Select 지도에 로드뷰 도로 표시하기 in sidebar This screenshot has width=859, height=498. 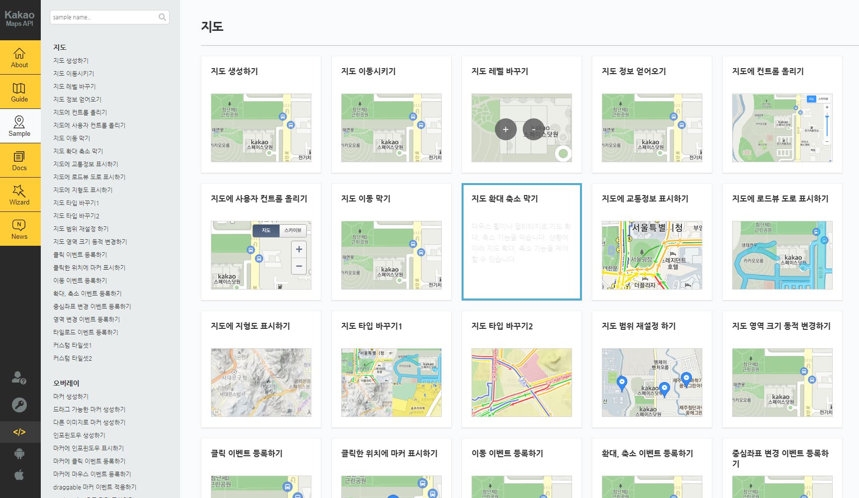coord(90,177)
